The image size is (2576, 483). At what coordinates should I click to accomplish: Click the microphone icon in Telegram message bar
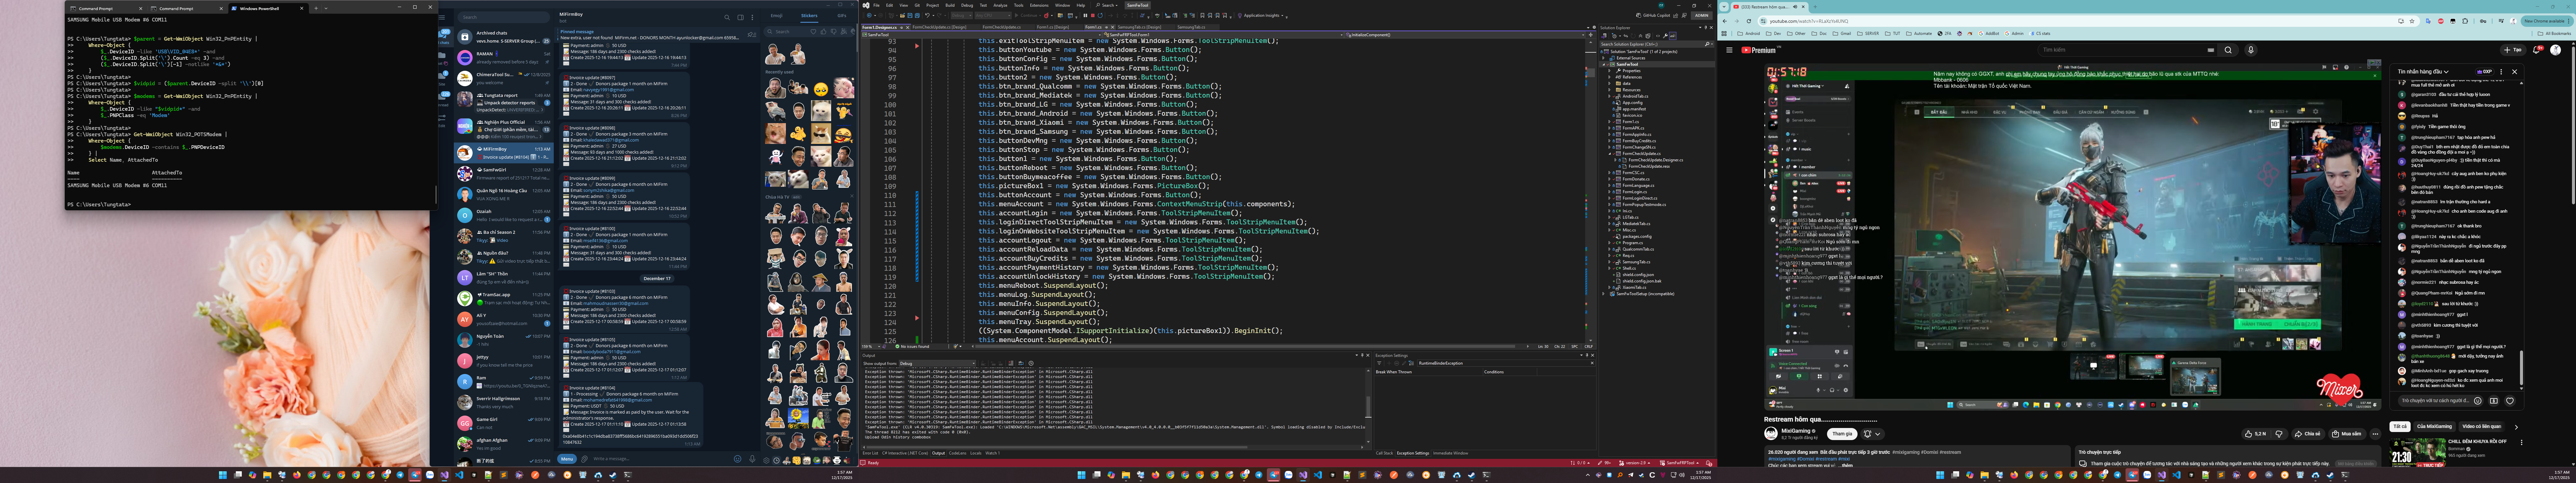pos(752,459)
